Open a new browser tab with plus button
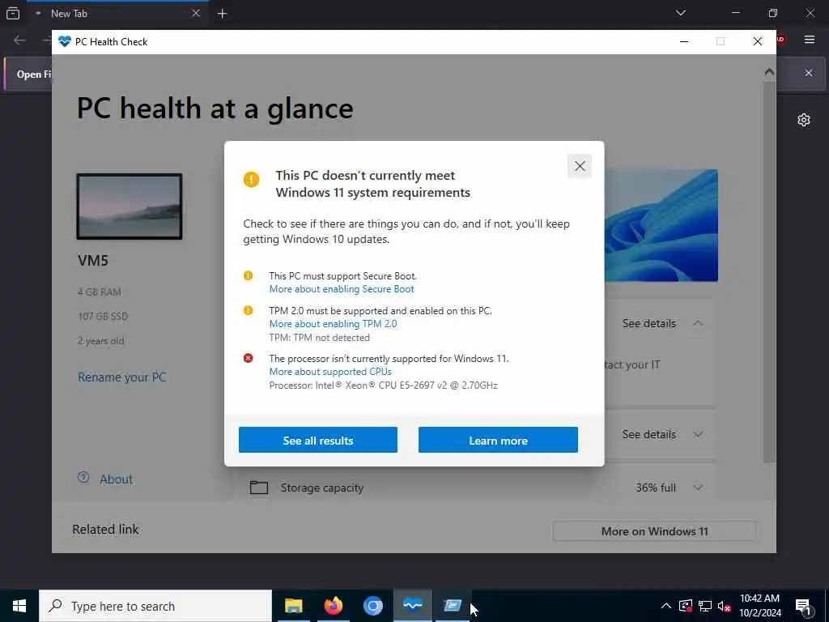 pyautogui.click(x=222, y=14)
